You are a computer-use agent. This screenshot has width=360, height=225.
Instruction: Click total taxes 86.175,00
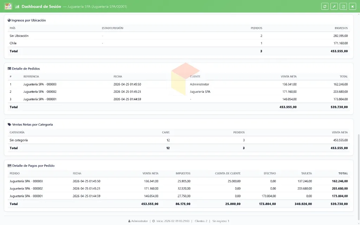183,204
